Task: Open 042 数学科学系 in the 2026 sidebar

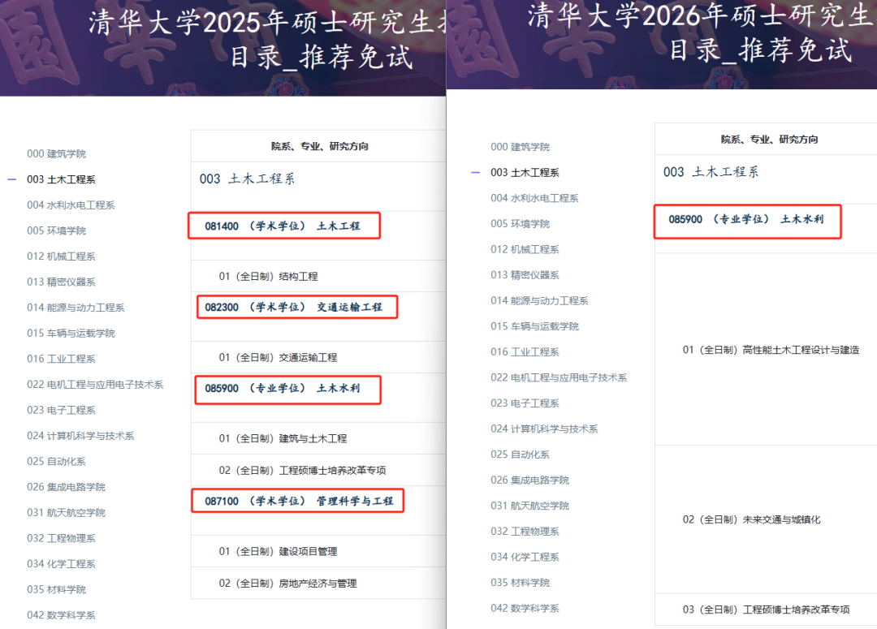Action: point(525,609)
